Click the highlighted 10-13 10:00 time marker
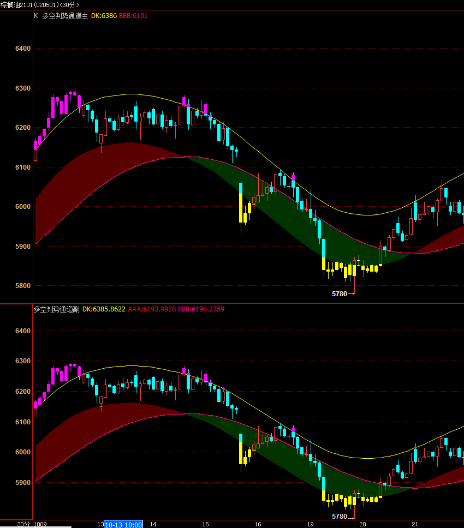The height and width of the screenshot is (528, 464). coord(123,524)
